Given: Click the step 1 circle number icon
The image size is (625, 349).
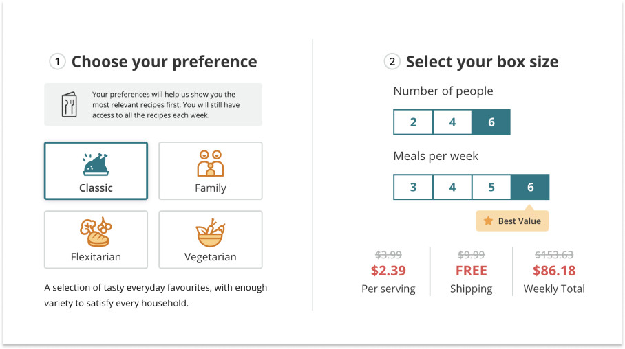Looking at the screenshot, I should (57, 62).
